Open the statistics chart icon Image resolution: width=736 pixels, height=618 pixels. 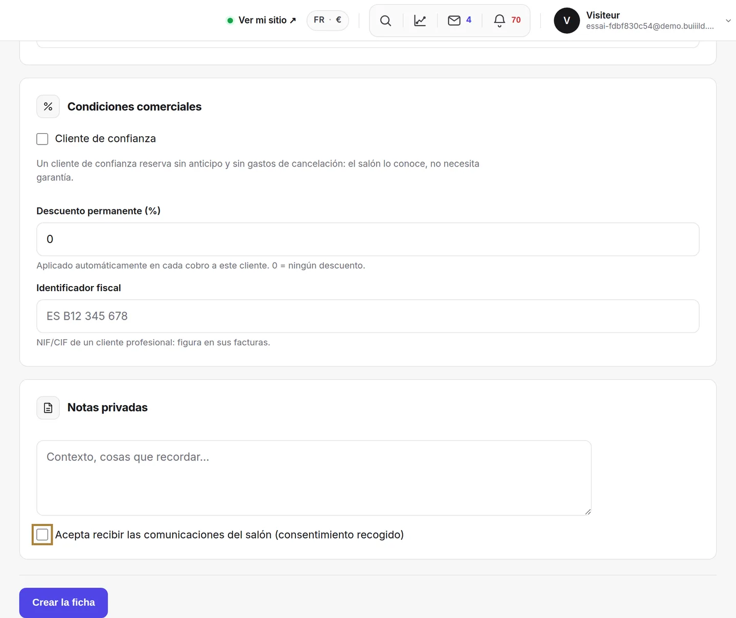tap(420, 20)
